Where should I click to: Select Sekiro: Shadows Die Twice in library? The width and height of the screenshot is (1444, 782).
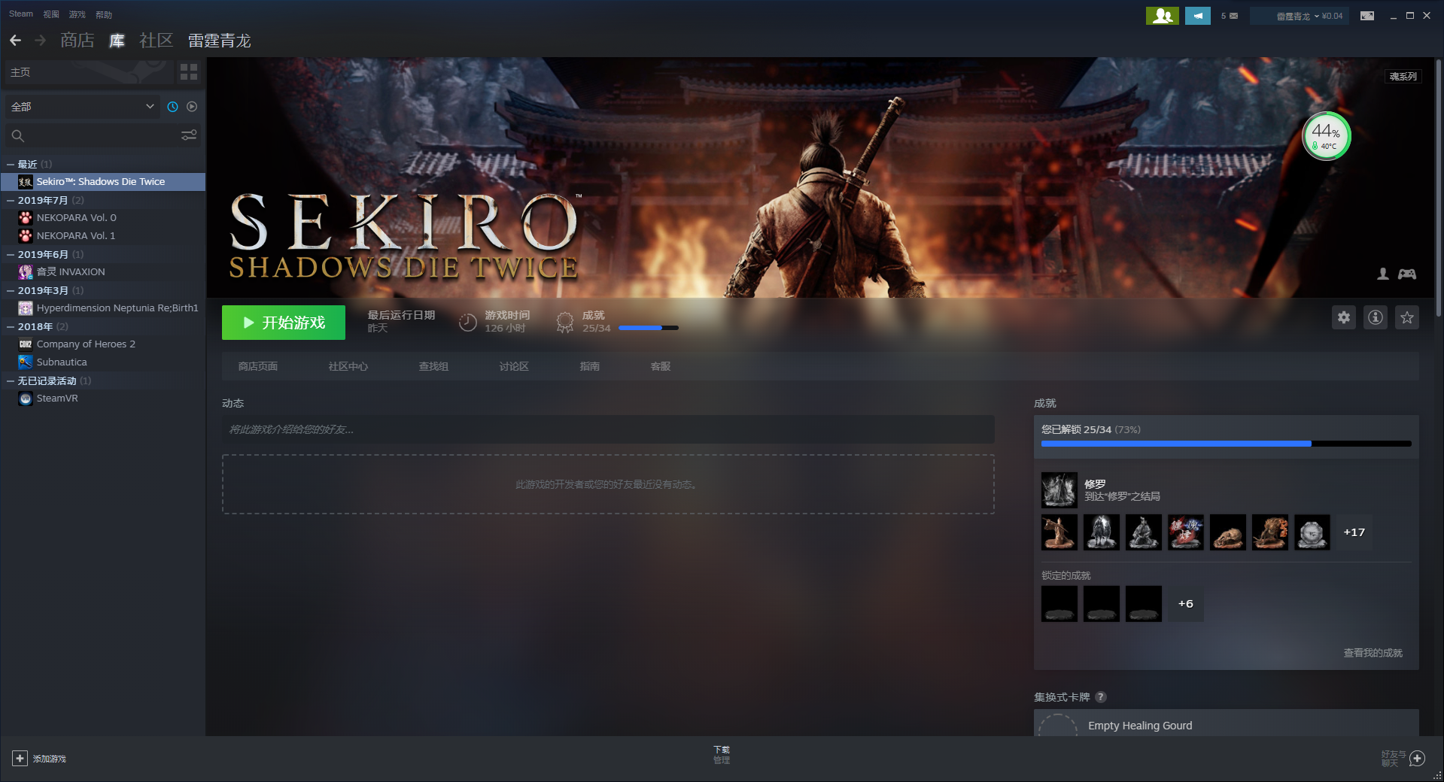click(x=103, y=182)
